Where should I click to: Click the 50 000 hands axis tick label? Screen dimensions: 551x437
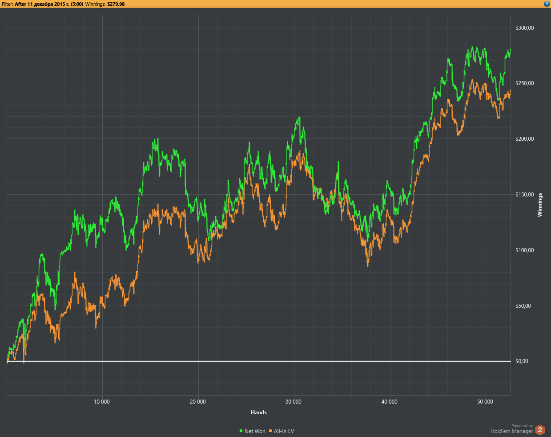(485, 402)
